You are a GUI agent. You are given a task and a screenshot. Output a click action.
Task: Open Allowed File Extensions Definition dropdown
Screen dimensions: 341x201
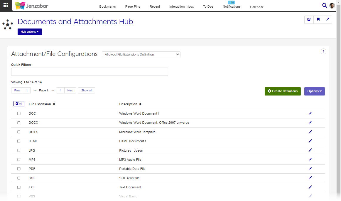click(141, 54)
